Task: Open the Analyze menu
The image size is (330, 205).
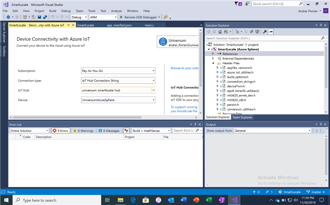Action: pyautogui.click(x=117, y=11)
